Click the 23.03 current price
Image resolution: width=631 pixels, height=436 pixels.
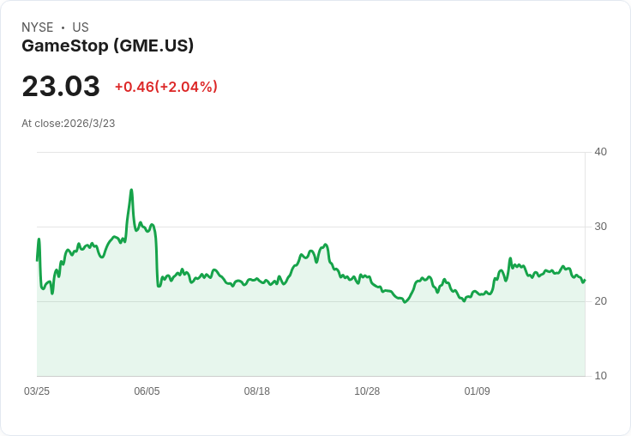(x=61, y=87)
